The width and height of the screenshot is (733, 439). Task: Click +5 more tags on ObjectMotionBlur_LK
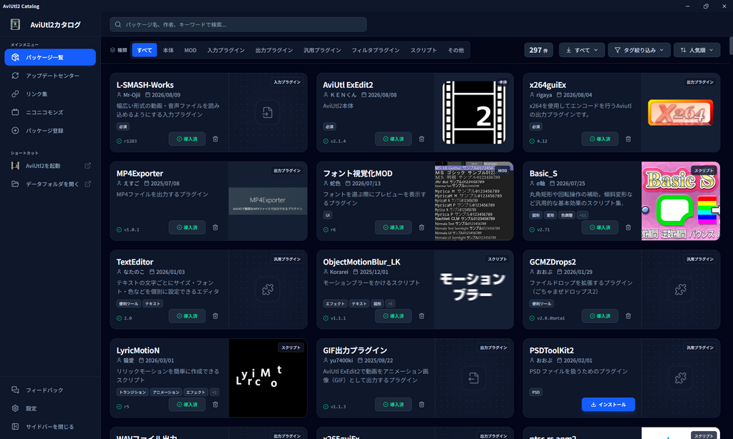(390, 304)
